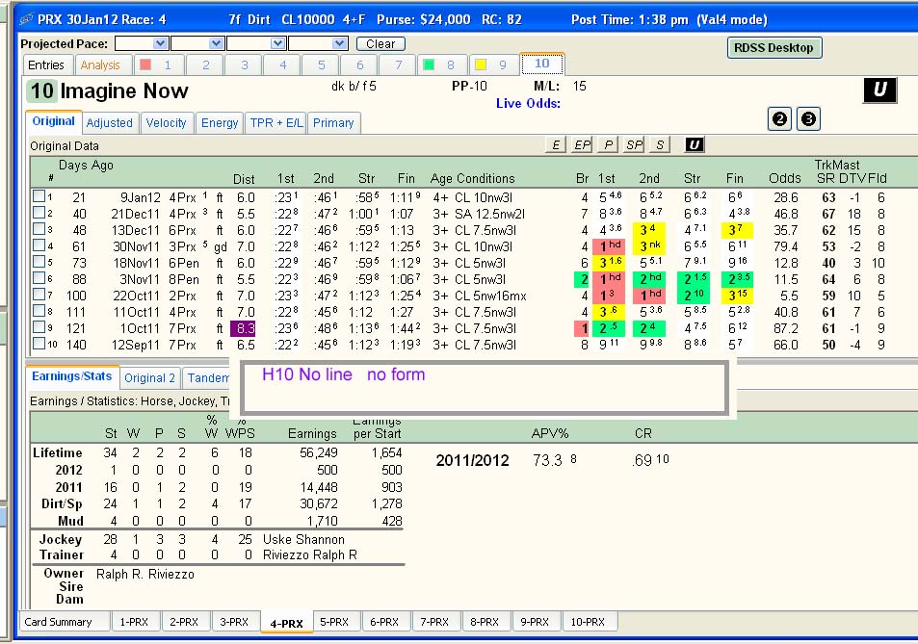Click the EP running style button
The height and width of the screenshot is (644, 918).
point(582,144)
